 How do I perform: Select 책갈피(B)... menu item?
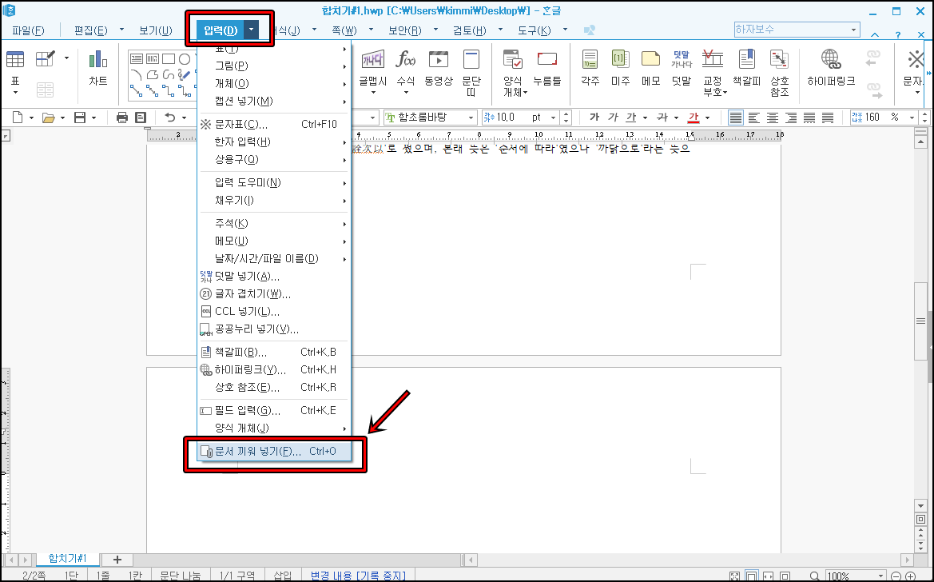pyautogui.click(x=275, y=352)
